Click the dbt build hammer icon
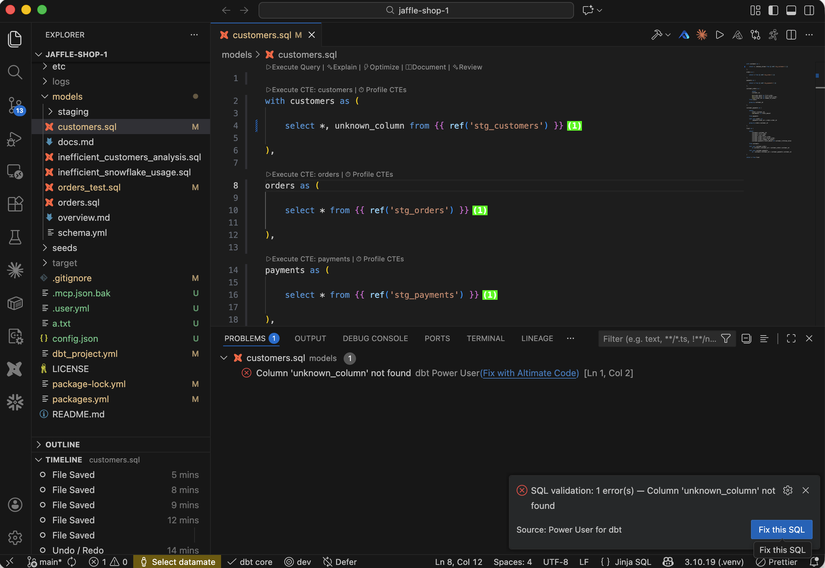This screenshot has width=825, height=568. tap(656, 35)
